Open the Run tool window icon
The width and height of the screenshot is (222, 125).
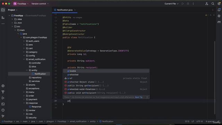3,98
